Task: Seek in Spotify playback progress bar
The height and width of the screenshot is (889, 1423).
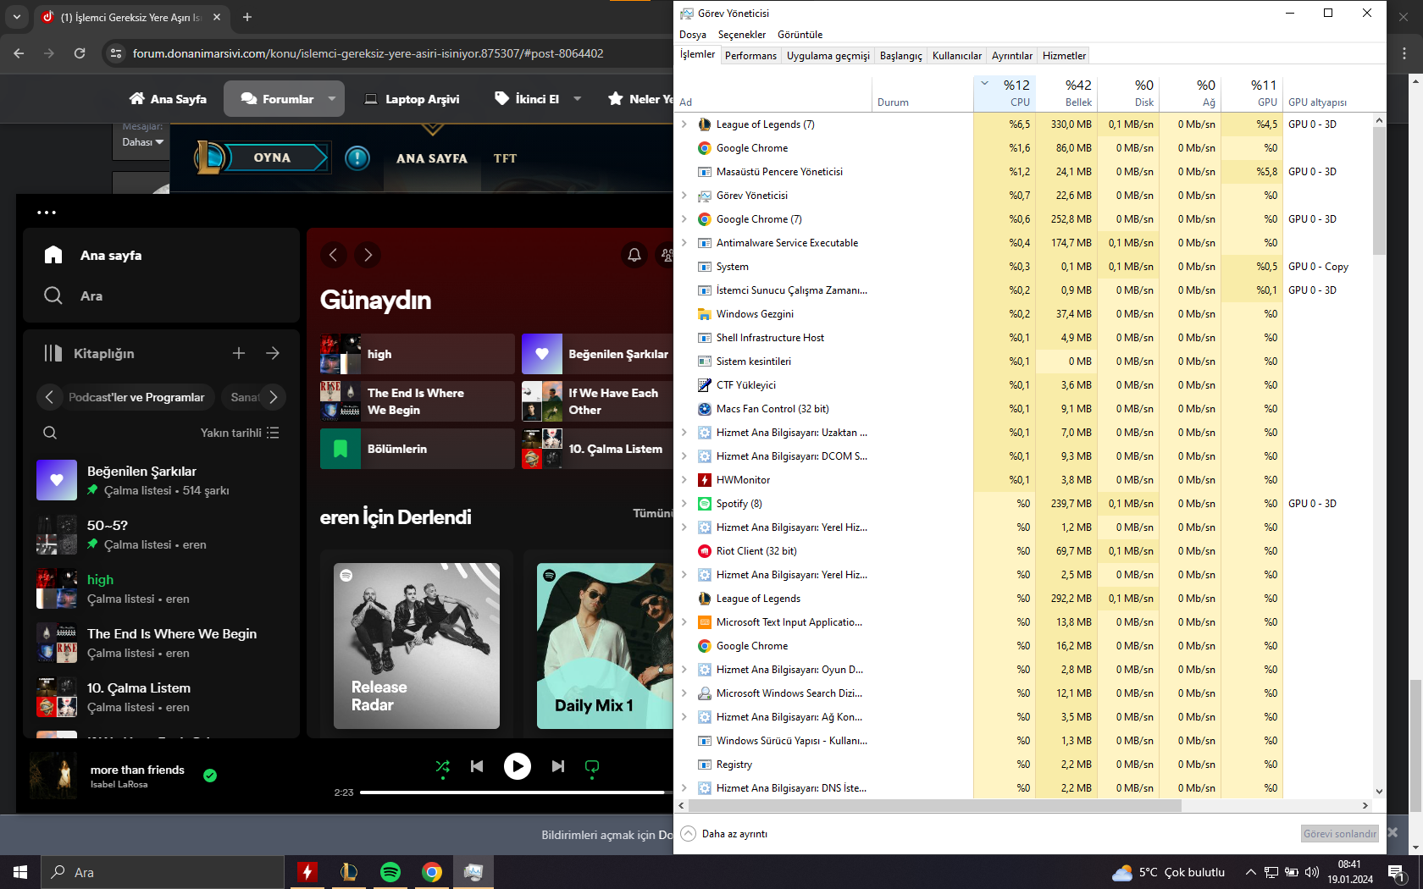Action: tap(515, 792)
